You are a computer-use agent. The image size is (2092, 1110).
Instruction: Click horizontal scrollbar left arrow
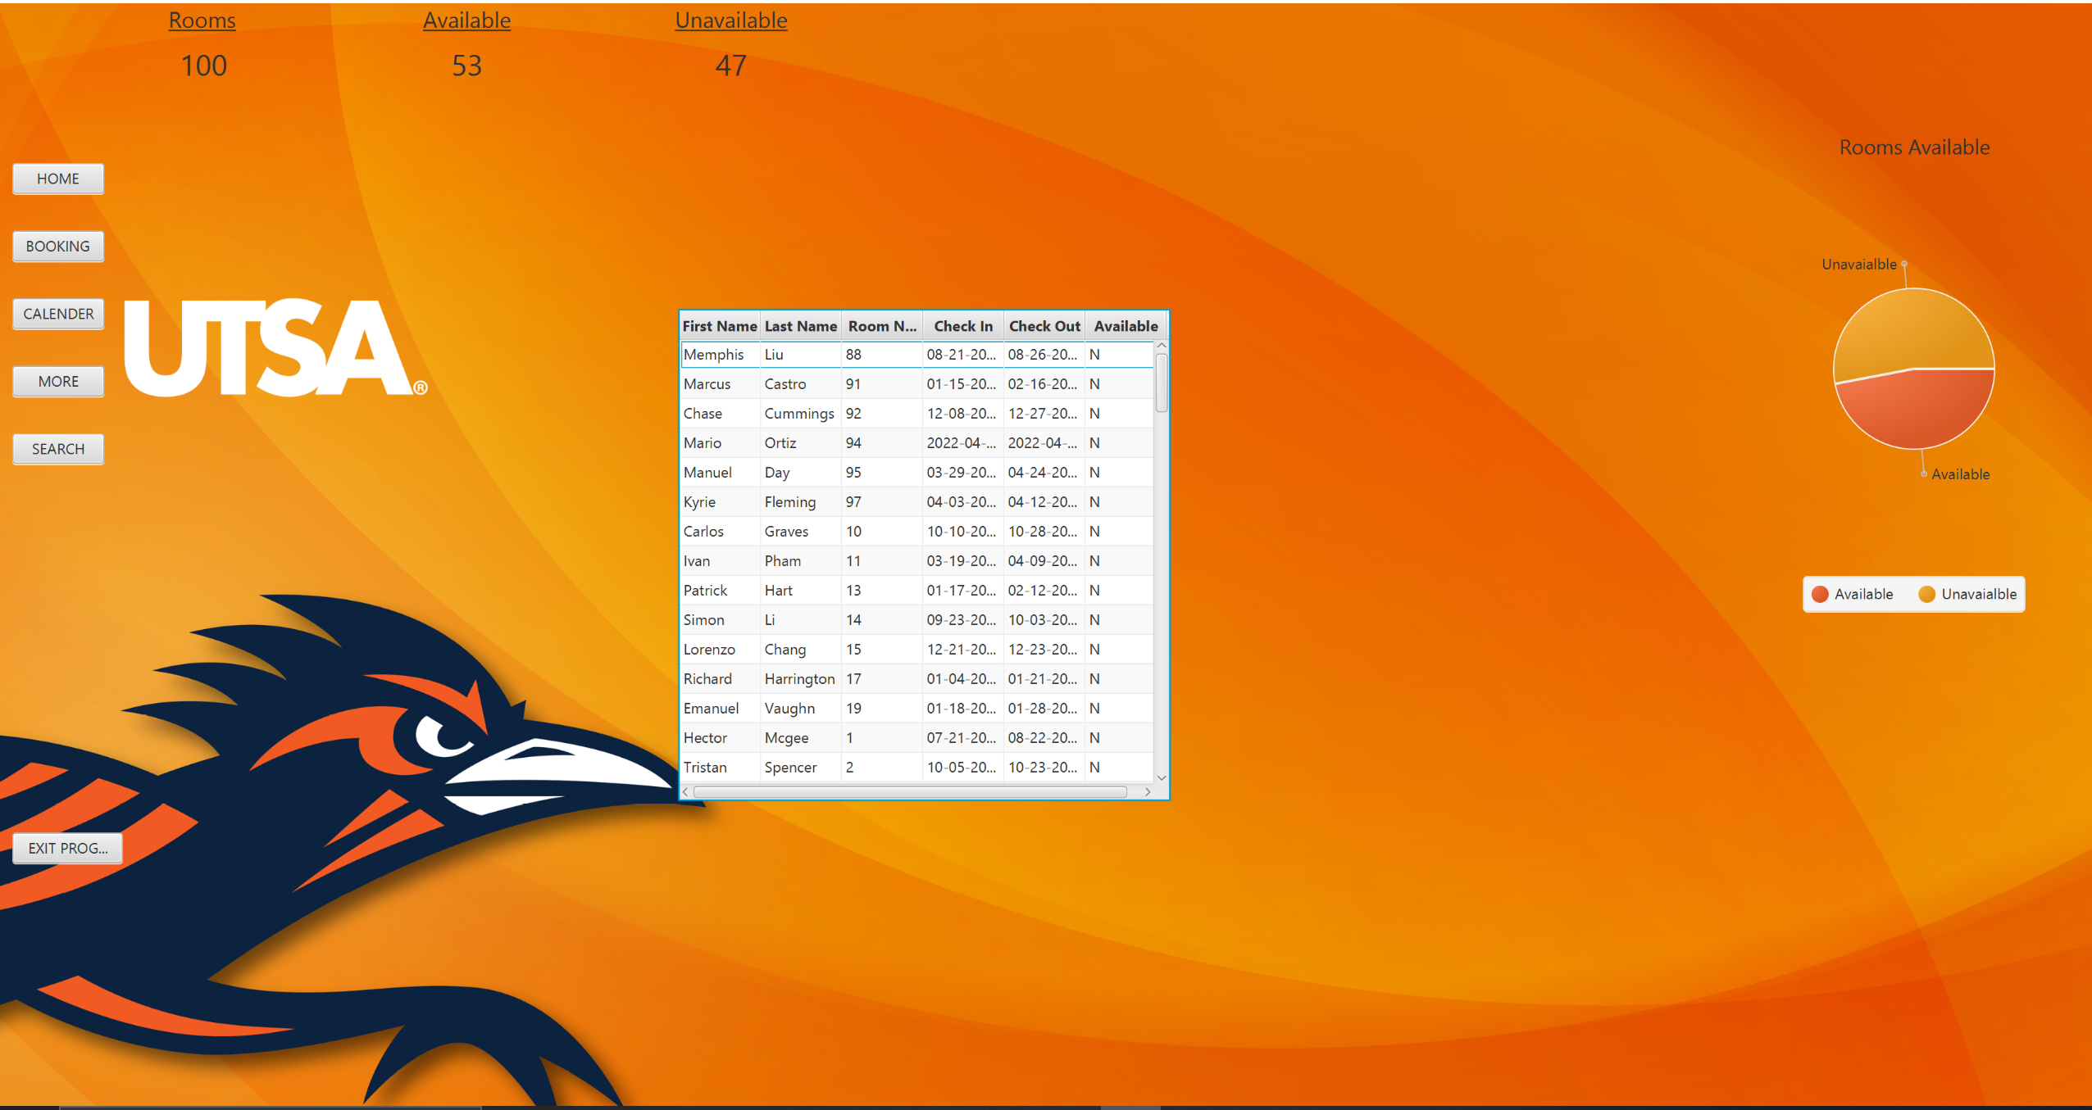click(685, 792)
